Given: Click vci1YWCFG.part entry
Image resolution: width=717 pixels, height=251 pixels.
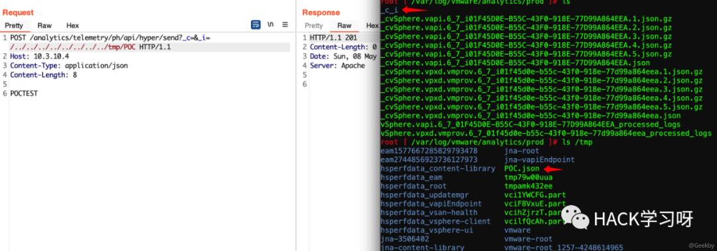Looking at the screenshot, I should (x=535, y=195).
